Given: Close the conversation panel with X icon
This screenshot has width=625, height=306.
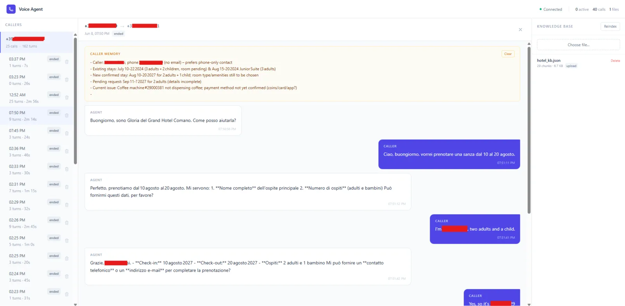Looking at the screenshot, I should coord(520,30).
